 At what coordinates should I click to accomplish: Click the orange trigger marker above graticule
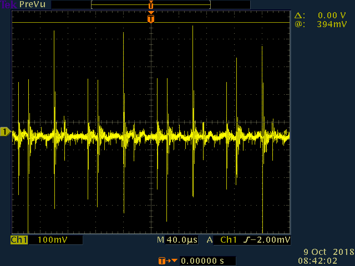[x=150, y=19]
